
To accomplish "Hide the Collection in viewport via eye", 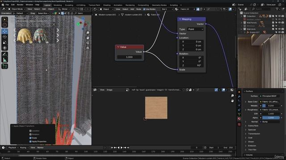I will (x=279, y=16).
